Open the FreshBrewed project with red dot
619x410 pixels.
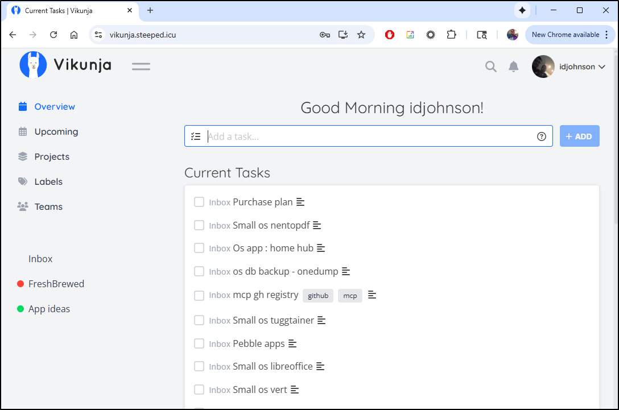[x=56, y=284]
